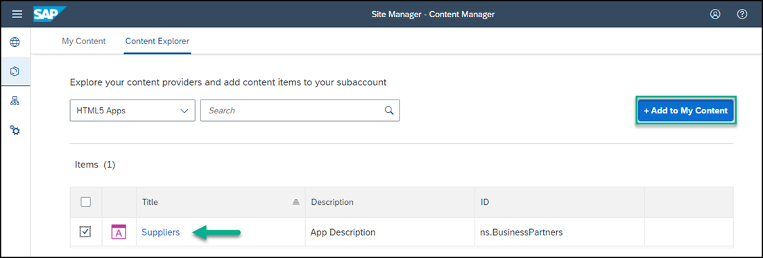Open the user profile icon
Image resolution: width=763 pixels, height=258 pixels.
[715, 14]
